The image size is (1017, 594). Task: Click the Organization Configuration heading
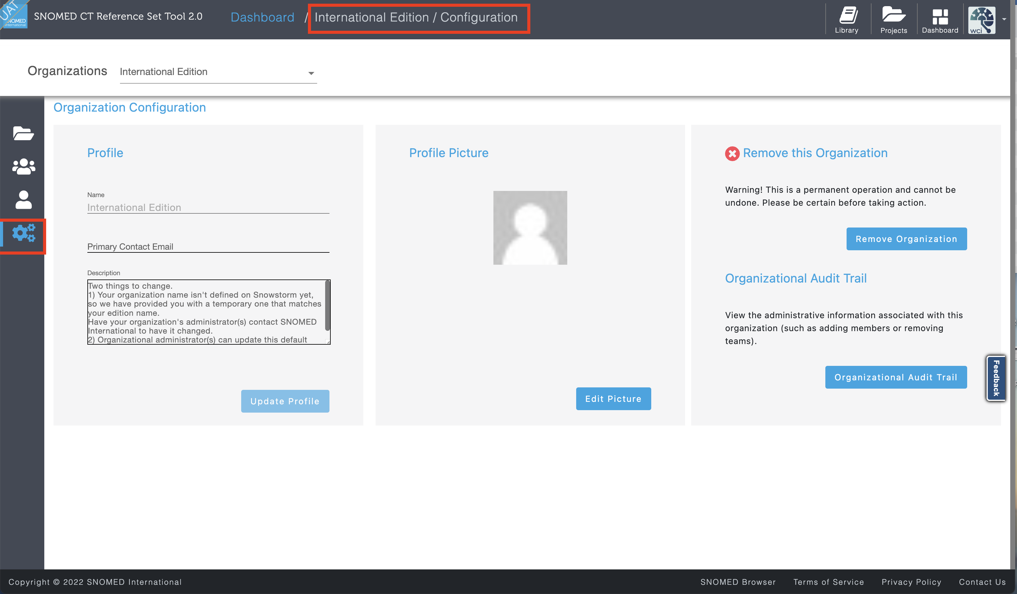coord(130,107)
